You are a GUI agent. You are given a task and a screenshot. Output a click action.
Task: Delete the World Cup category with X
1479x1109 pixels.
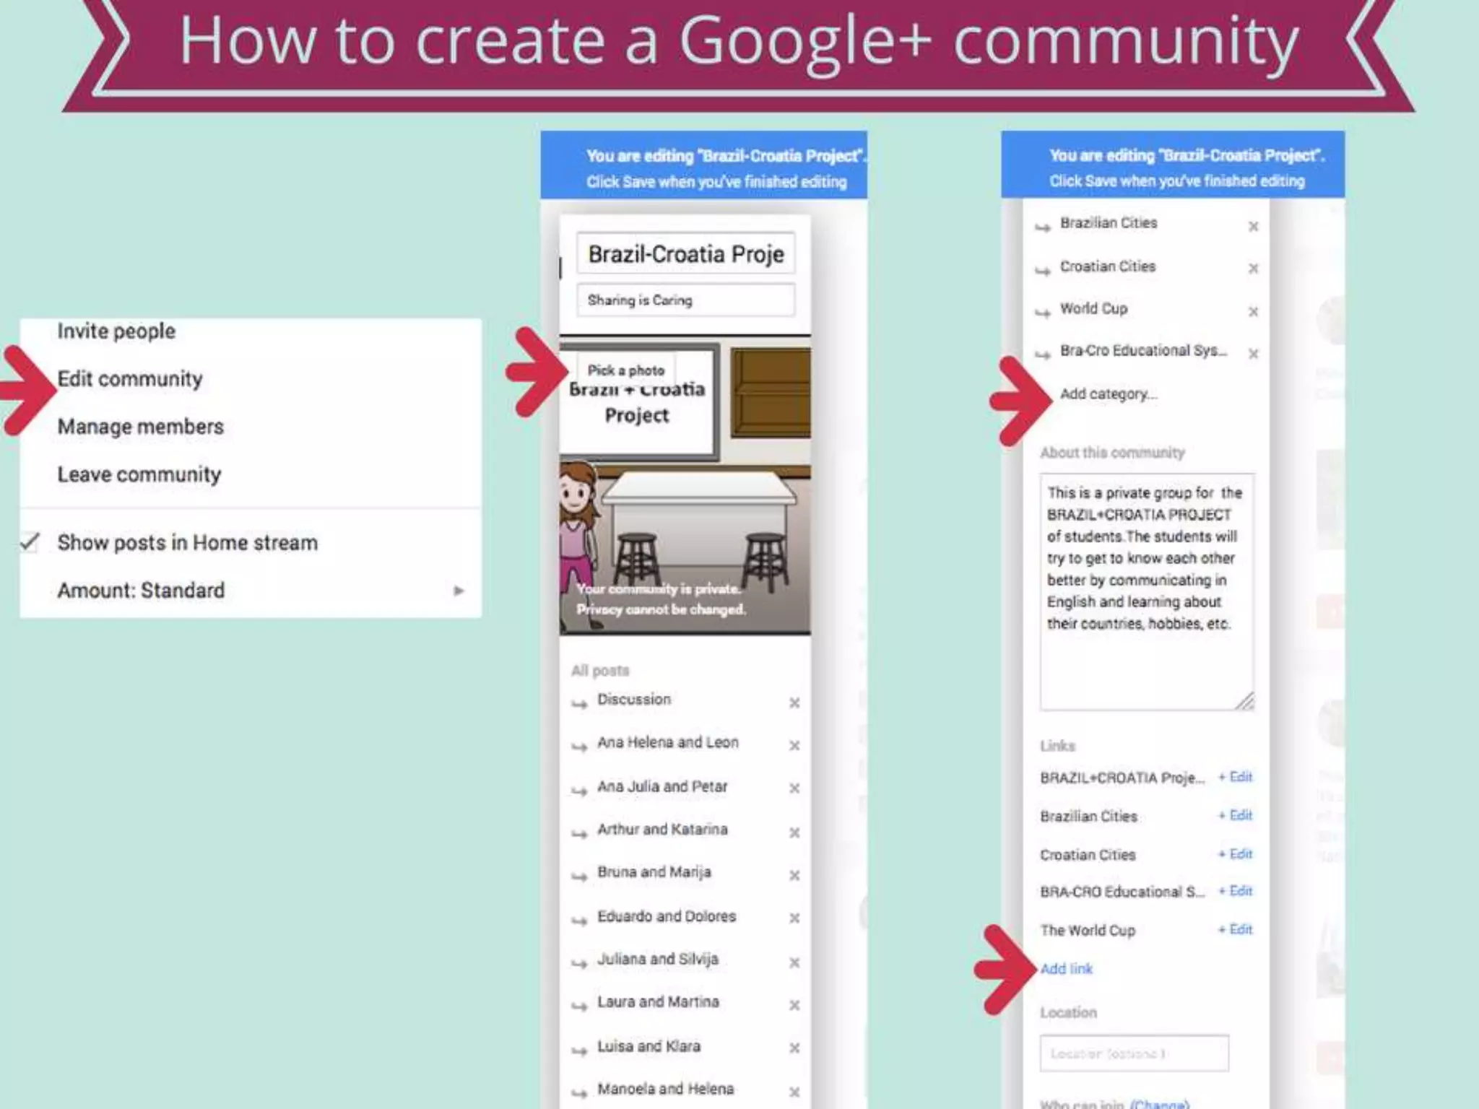1253,311
